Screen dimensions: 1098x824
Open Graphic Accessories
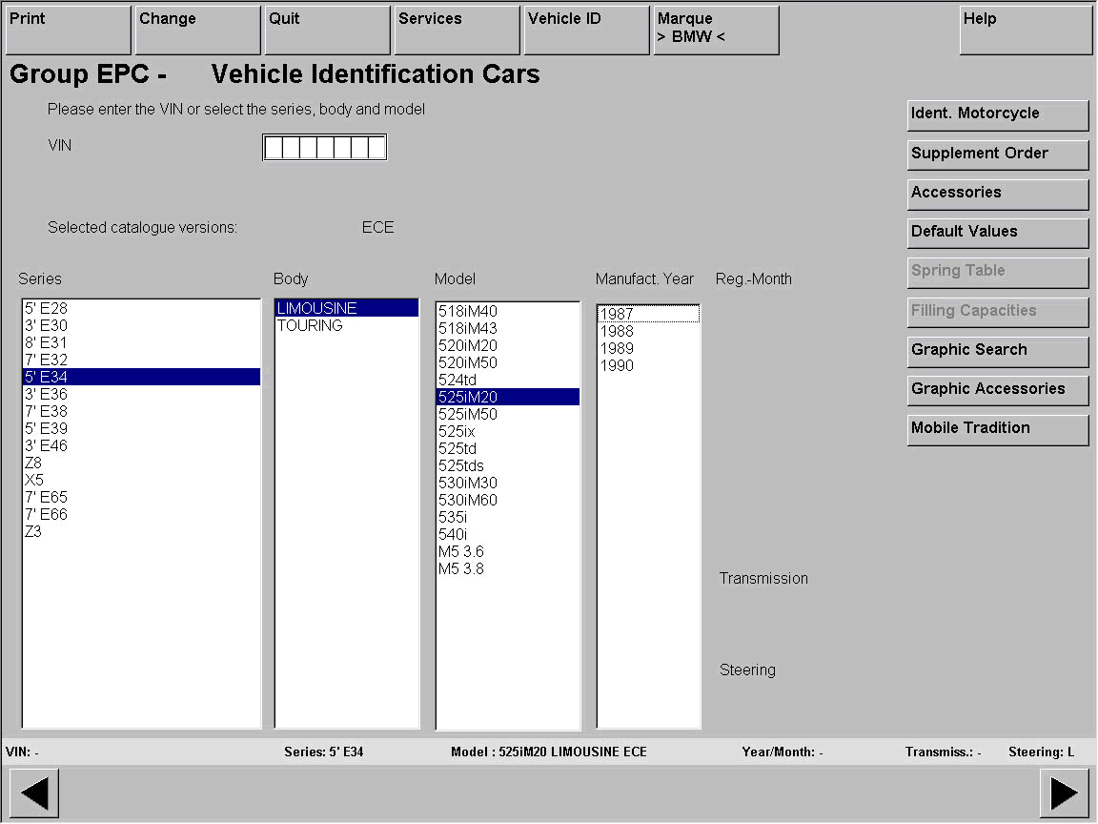pos(997,390)
